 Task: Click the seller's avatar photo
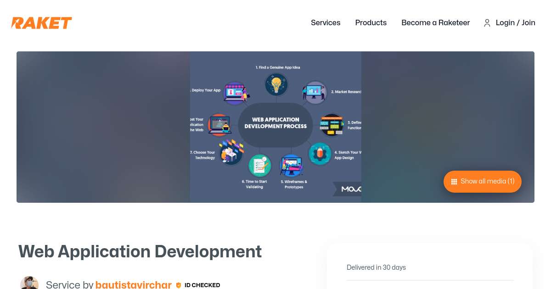[x=29, y=283]
